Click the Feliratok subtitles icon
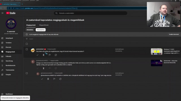 click(x=2, y=56)
